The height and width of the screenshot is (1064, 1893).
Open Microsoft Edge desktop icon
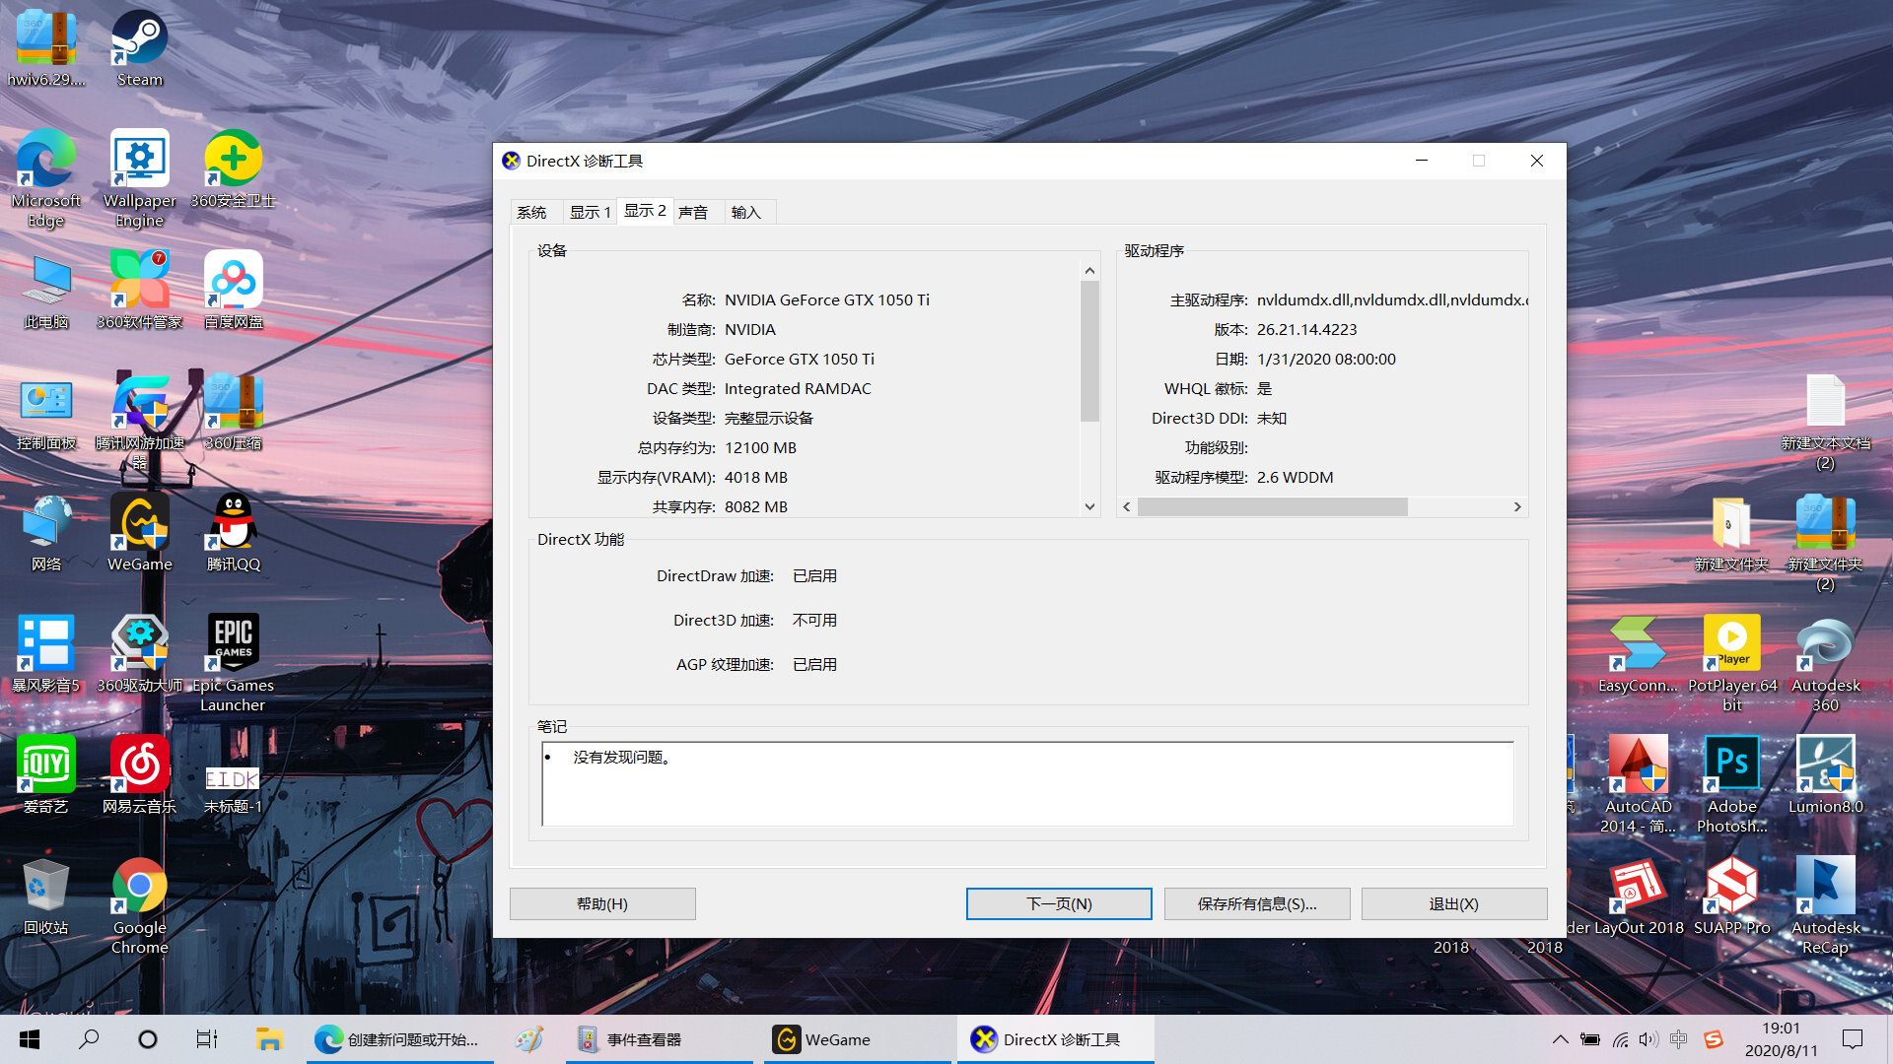(x=46, y=178)
